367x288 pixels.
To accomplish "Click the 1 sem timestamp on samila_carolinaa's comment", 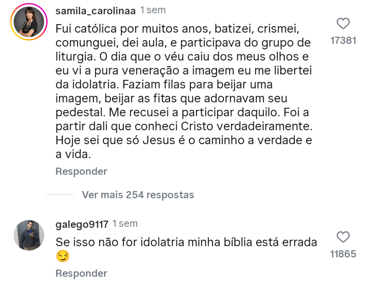I will pos(153,10).
